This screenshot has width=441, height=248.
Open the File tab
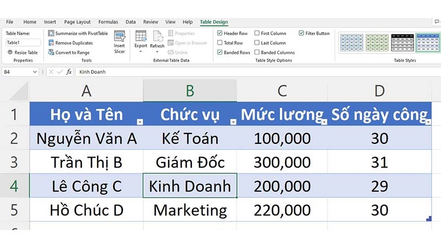[x=9, y=22]
